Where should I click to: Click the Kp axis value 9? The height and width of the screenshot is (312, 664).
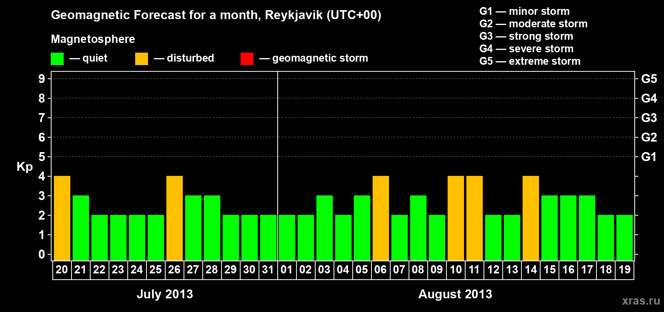42,79
